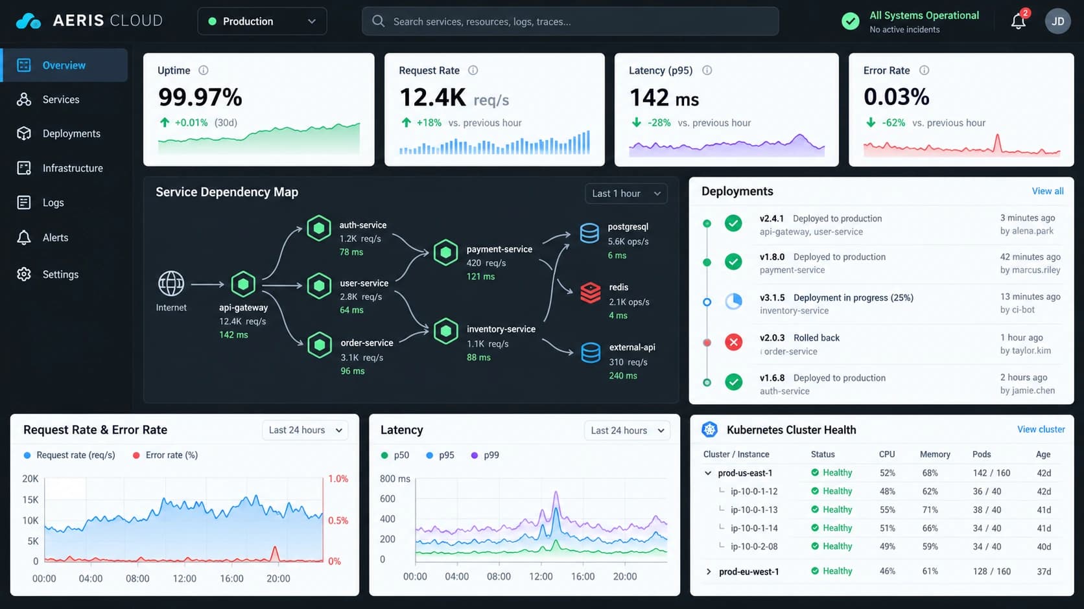Click the postgresql database icon

point(589,233)
